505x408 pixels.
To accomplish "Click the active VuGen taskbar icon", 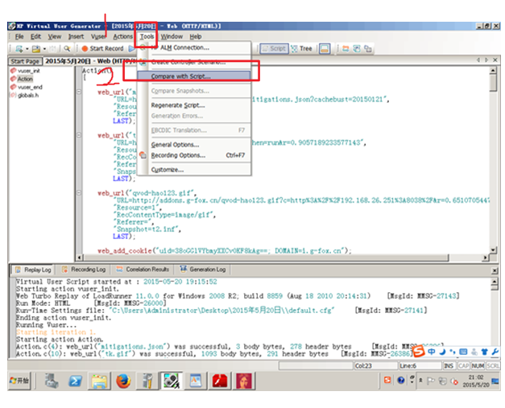I will coord(172,381).
